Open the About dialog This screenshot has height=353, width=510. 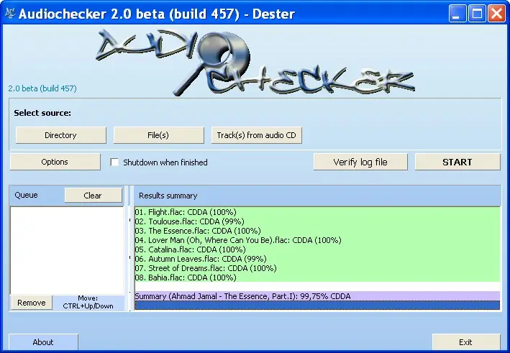click(43, 342)
